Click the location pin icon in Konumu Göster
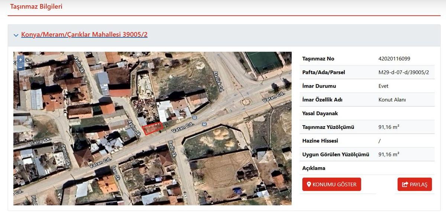Screen dimensions: 446x214 (308, 184)
